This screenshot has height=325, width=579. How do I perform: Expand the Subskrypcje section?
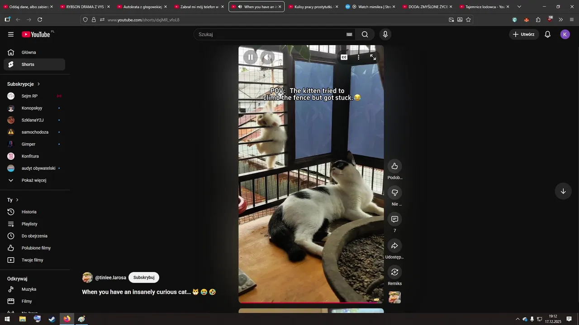pos(24,84)
